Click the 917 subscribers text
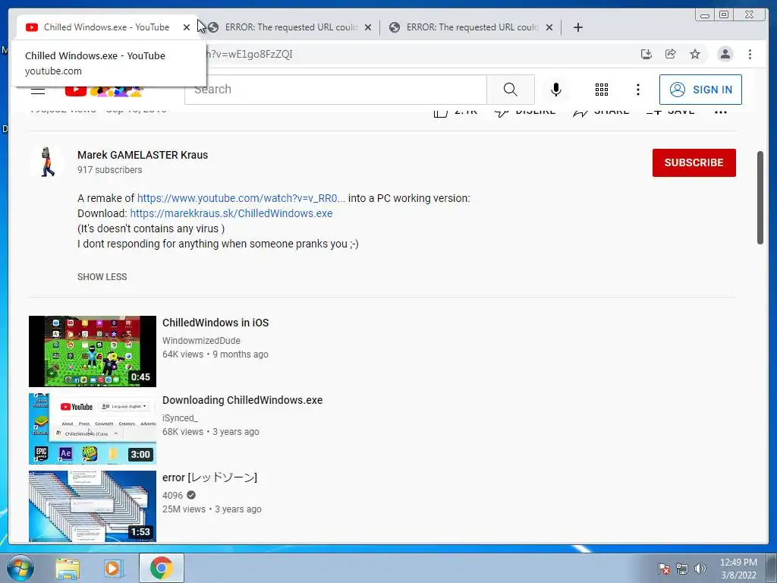 click(109, 169)
